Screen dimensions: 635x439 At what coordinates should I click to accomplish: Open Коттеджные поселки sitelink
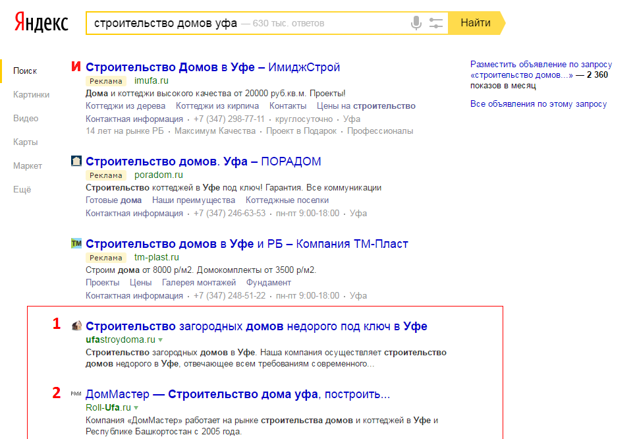click(287, 200)
